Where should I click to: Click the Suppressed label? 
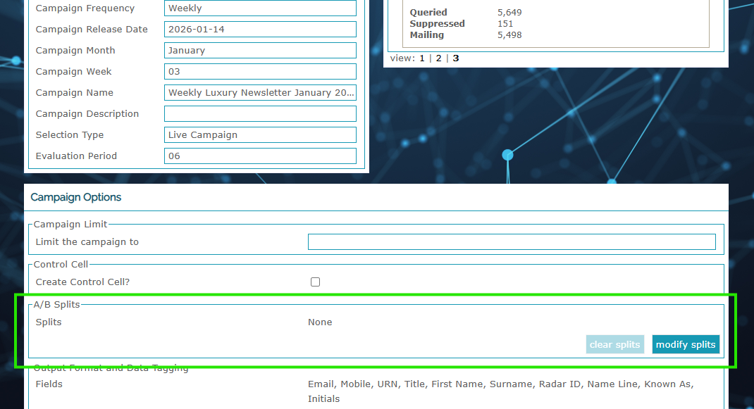437,23
